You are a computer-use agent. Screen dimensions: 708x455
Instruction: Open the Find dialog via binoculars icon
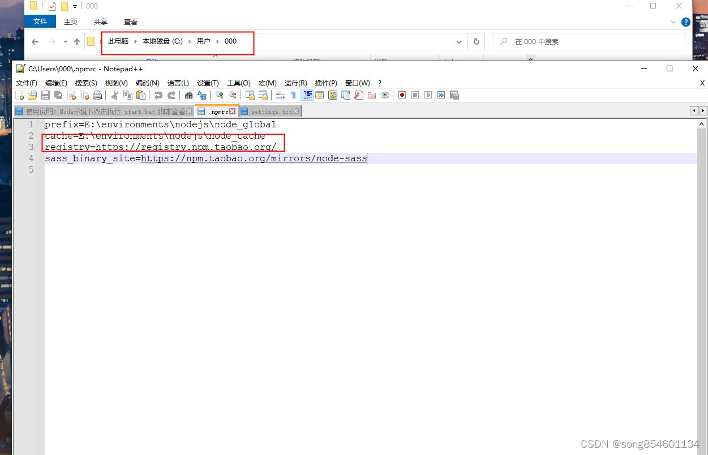click(x=188, y=95)
